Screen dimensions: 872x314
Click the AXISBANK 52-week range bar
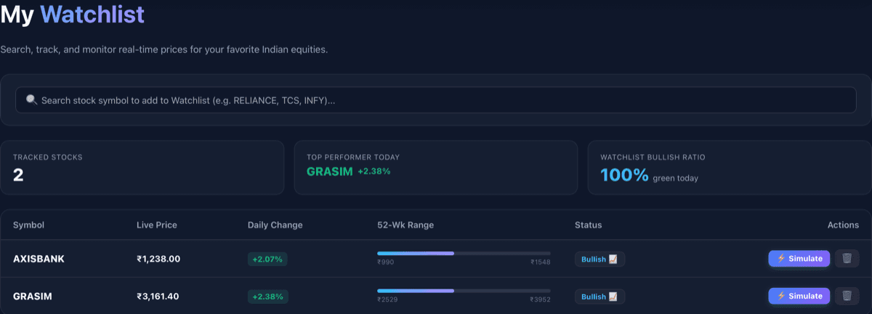click(x=464, y=253)
